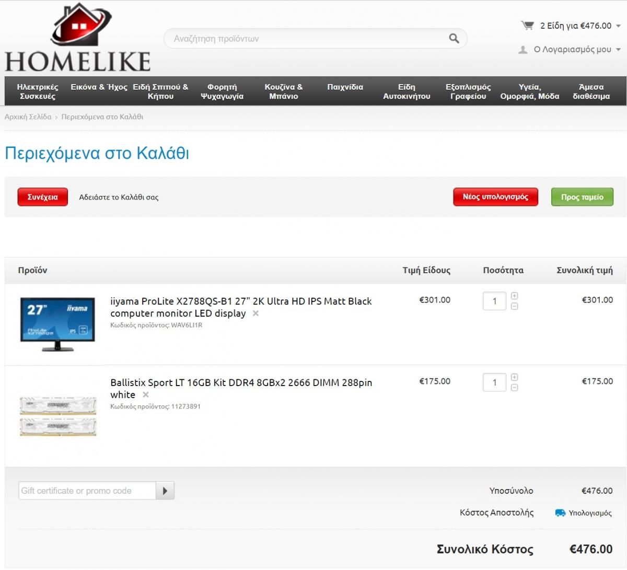Click Περιεχόμενα στο Καλάθι breadcrumb text

(102, 117)
